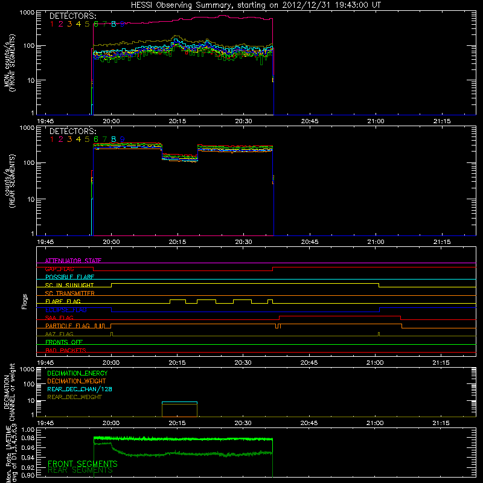This screenshot has height=483, width=483.
Task: Select detector 4 legend number in front segments plot
Action: coord(78,24)
